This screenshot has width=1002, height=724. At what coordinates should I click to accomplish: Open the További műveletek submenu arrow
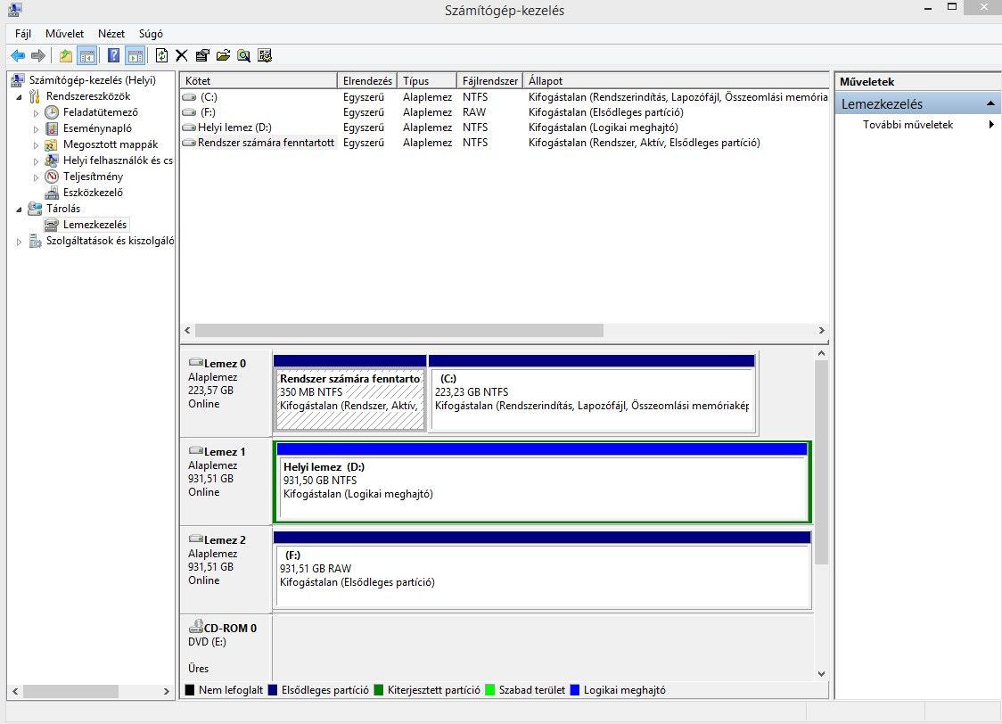tap(991, 125)
